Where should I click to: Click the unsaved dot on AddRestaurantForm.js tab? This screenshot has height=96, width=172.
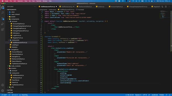click(56, 7)
